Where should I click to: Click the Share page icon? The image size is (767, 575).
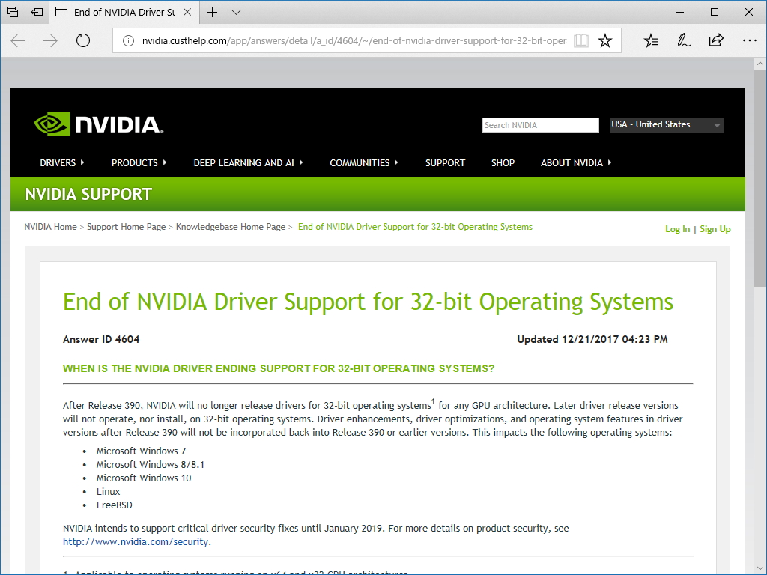[716, 40]
